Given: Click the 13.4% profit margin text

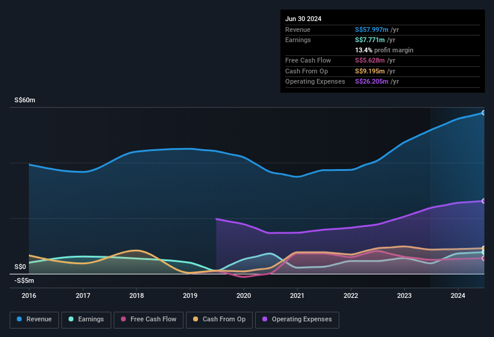Looking at the screenshot, I should tap(384, 50).
